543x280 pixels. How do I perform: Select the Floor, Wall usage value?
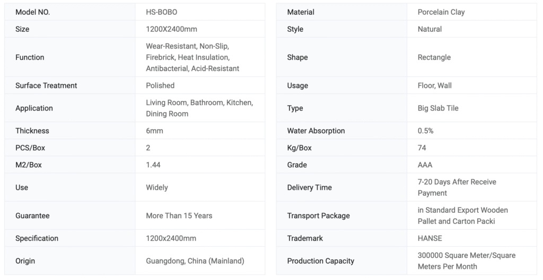(435, 85)
